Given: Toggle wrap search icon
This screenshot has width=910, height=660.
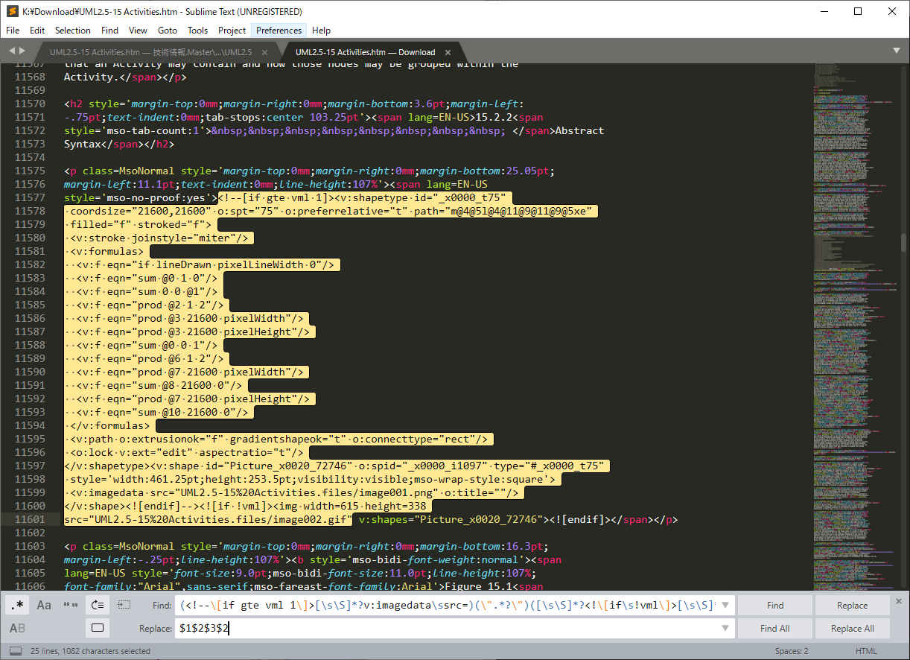Looking at the screenshot, I should [x=98, y=605].
